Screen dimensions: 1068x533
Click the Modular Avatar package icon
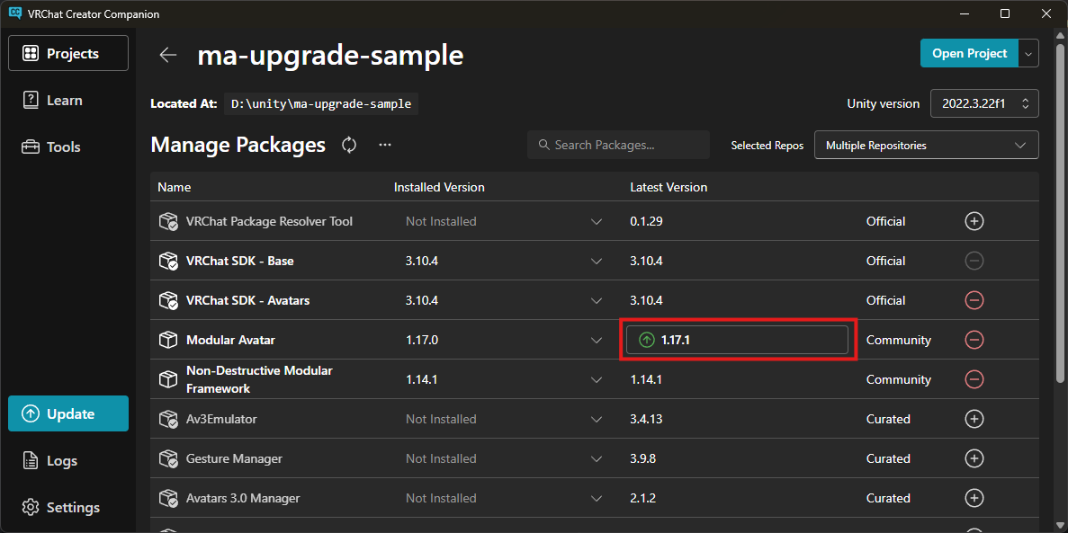coord(167,340)
